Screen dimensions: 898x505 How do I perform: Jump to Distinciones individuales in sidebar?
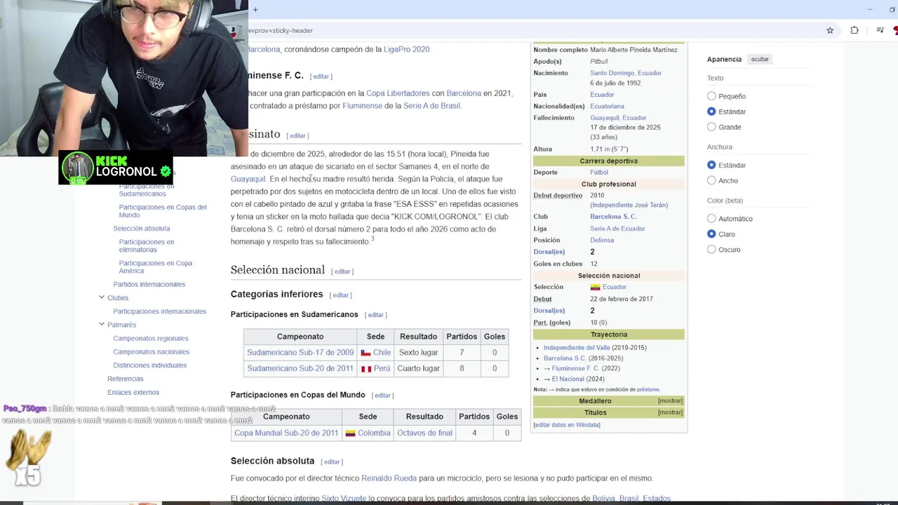(x=150, y=365)
